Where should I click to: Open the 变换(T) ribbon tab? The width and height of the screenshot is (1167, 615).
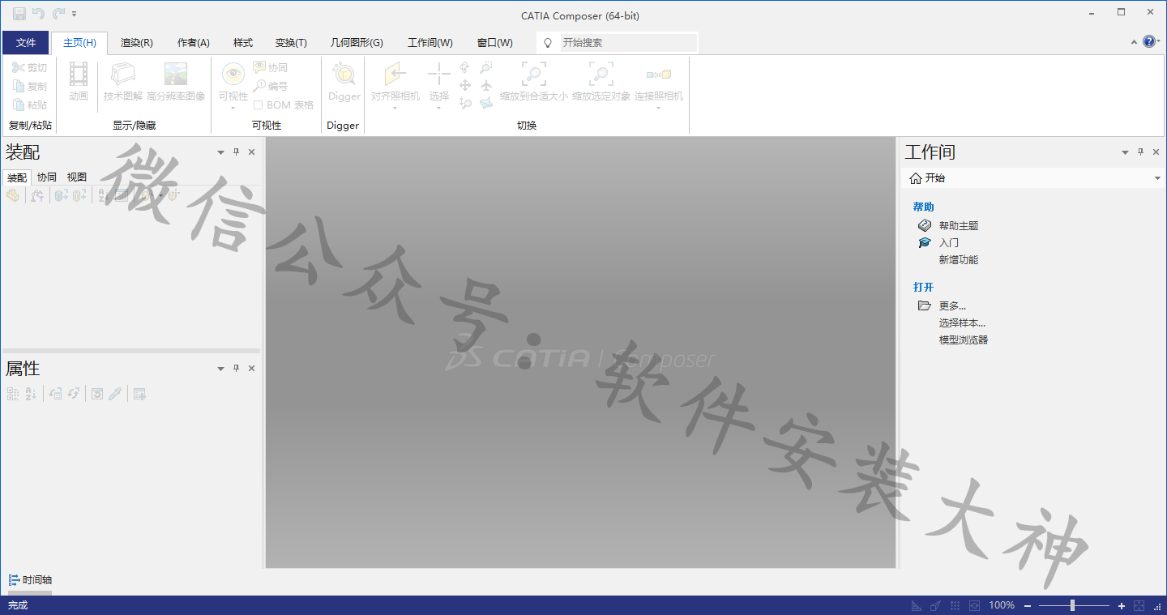[291, 43]
